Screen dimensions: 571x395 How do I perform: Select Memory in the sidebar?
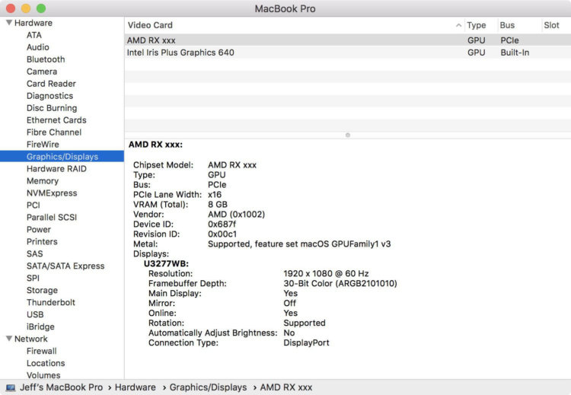click(x=42, y=181)
